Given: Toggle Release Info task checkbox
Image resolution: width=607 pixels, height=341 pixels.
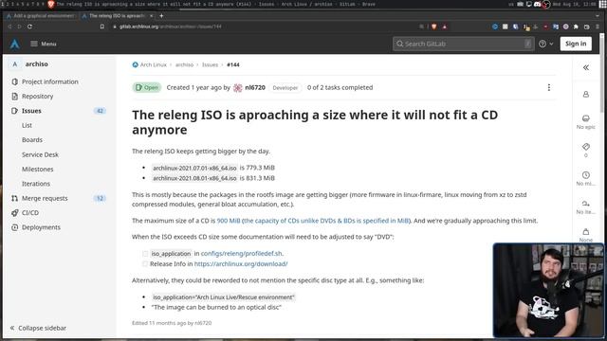Looking at the screenshot, I should pyautogui.click(x=145, y=264).
